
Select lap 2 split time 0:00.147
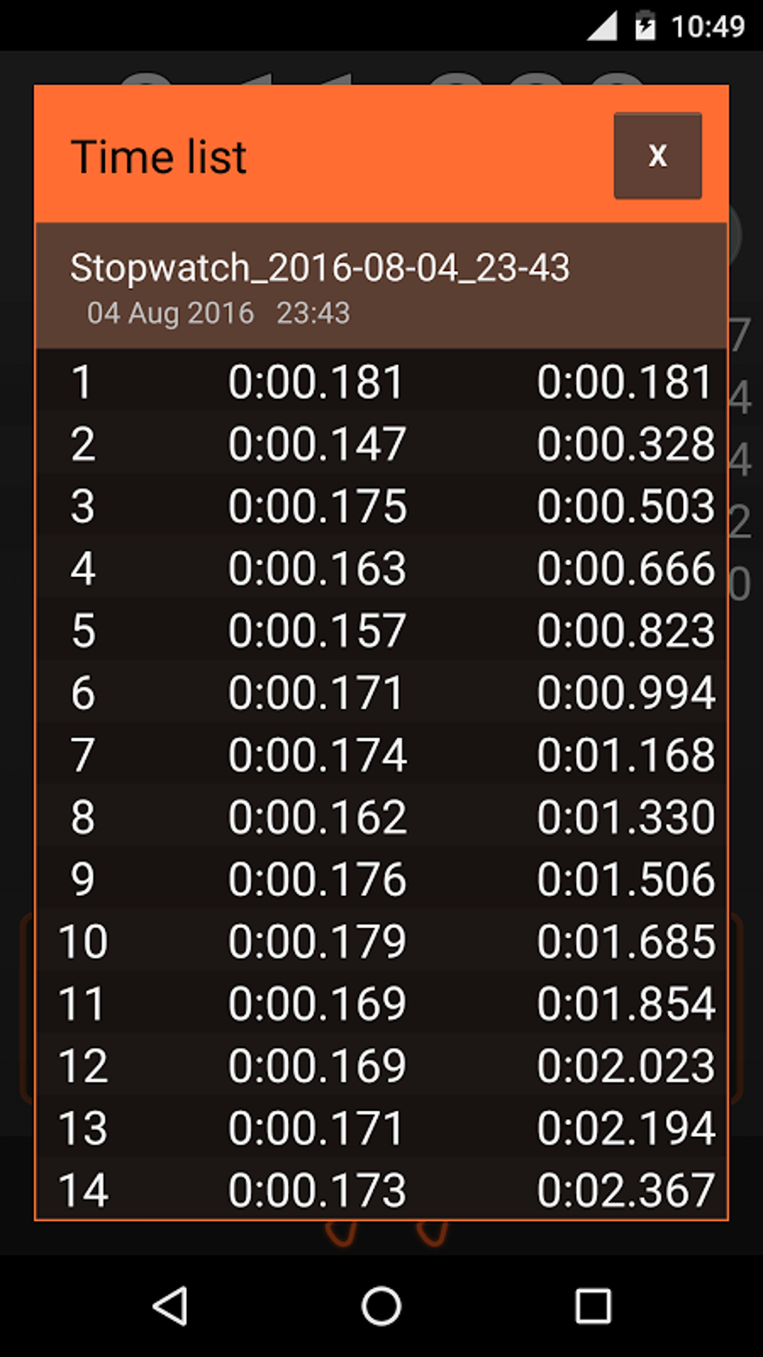point(317,444)
